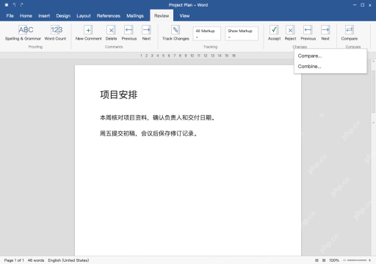Go to Next comment in Comments group

click(x=146, y=33)
